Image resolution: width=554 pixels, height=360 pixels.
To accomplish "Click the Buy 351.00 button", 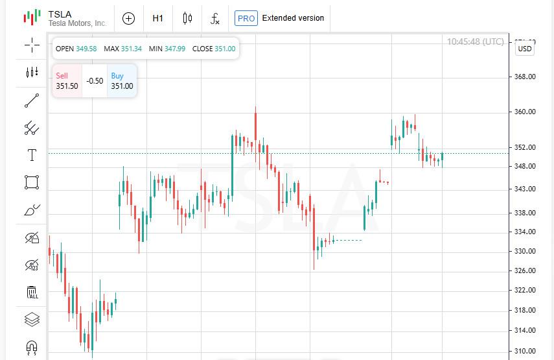I will point(122,81).
